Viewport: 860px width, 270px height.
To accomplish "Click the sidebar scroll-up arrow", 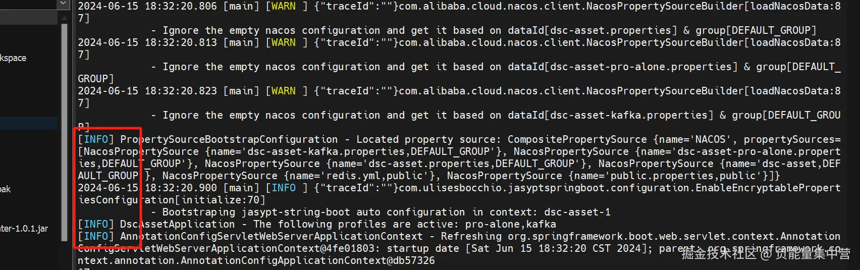I will click(64, 18).
